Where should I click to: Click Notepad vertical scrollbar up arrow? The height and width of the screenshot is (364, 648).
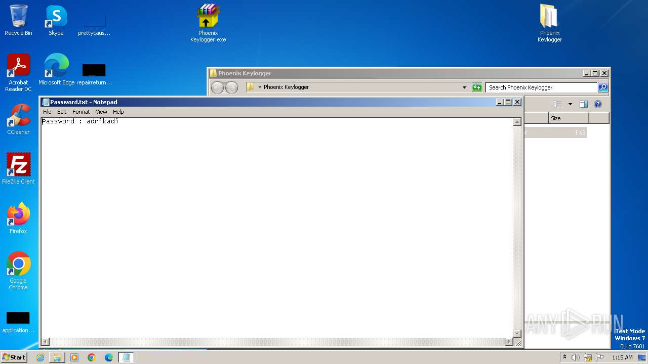(x=517, y=122)
